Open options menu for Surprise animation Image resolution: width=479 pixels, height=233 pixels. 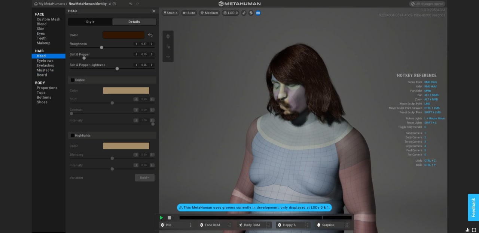[x=347, y=225]
